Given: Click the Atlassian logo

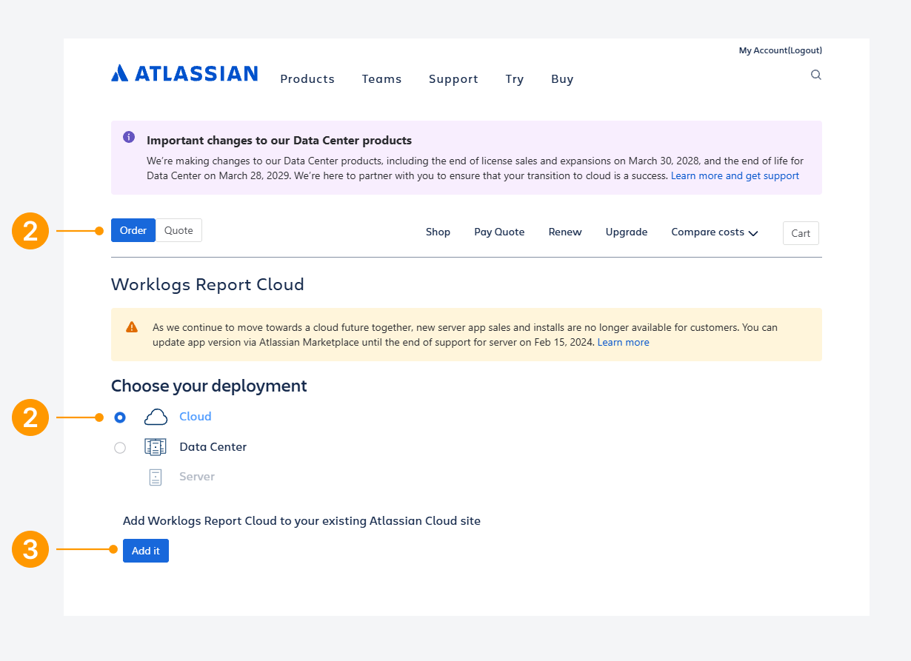Looking at the screenshot, I should click(184, 73).
